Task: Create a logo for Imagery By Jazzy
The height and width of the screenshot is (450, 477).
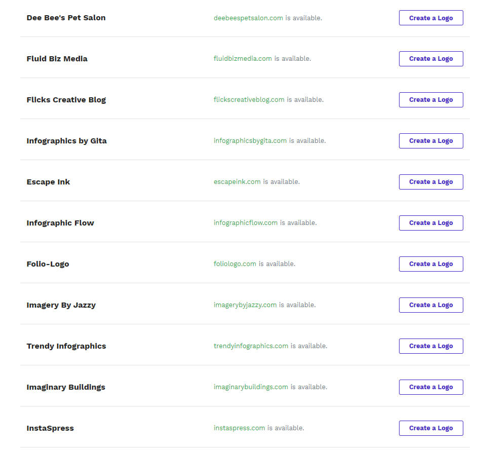Action: pyautogui.click(x=431, y=305)
